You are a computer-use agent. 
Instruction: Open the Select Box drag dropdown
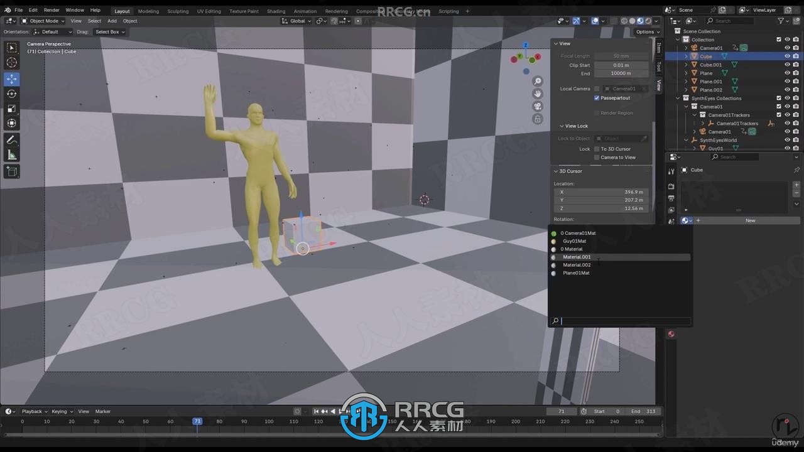[x=109, y=31]
